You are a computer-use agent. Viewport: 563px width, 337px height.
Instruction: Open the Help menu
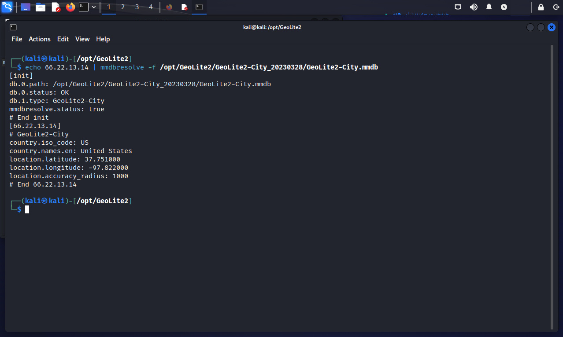103,39
